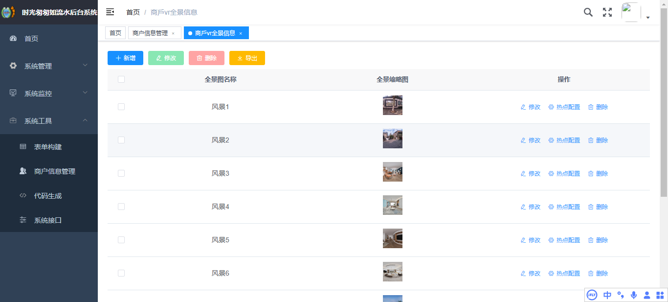The width and height of the screenshot is (668, 302).
Task: Click the red 删除 toolbar button
Action: (206, 58)
